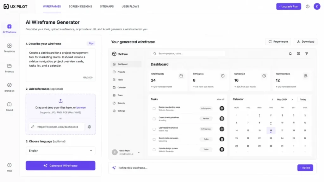The image size is (324, 182).
Task: Click the Completed checkmark circle icon
Action: [x=264, y=76]
